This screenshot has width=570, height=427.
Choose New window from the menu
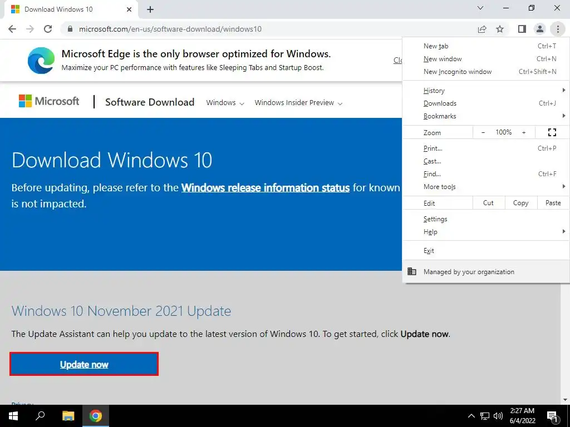tap(486, 59)
